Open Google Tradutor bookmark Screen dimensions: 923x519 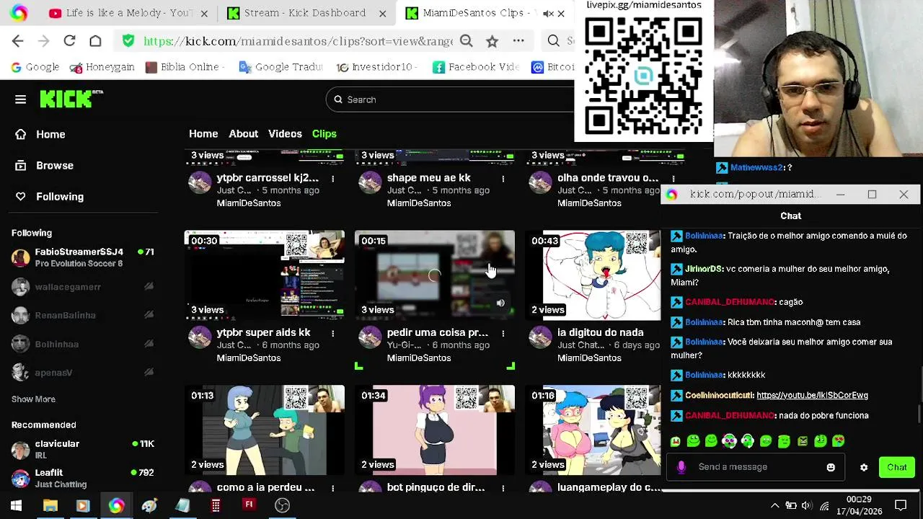[281, 66]
